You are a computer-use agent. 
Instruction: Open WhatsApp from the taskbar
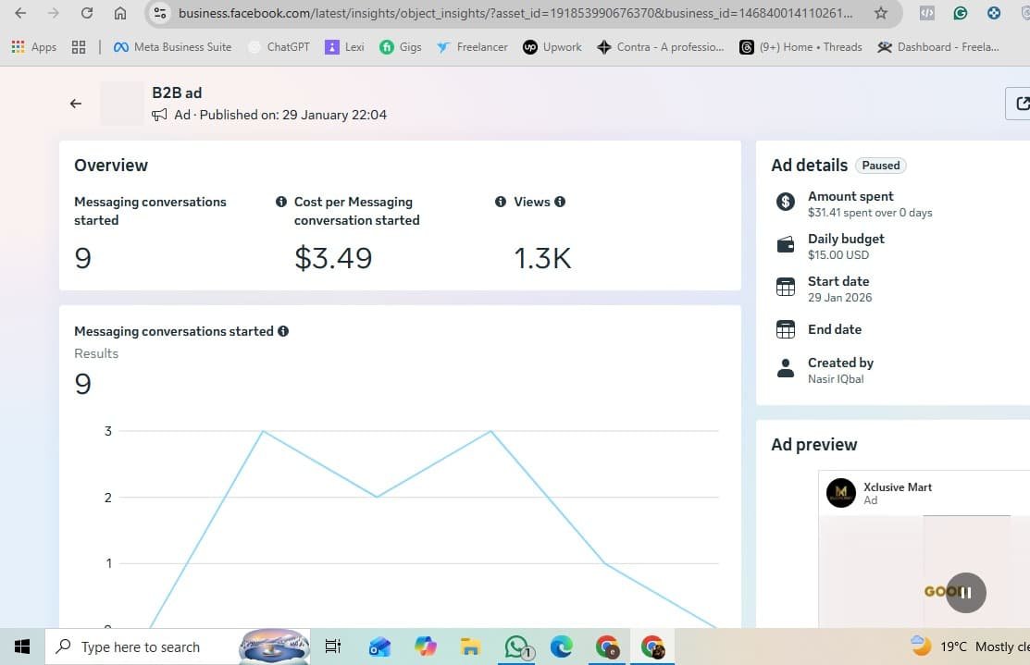click(x=517, y=647)
